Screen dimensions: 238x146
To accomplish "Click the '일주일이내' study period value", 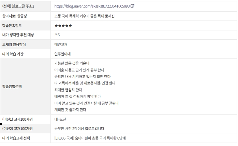I will [x=62, y=54].
